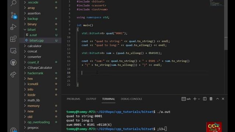Open Remote Explorer view
235x132 pixels.
pos(13,51)
